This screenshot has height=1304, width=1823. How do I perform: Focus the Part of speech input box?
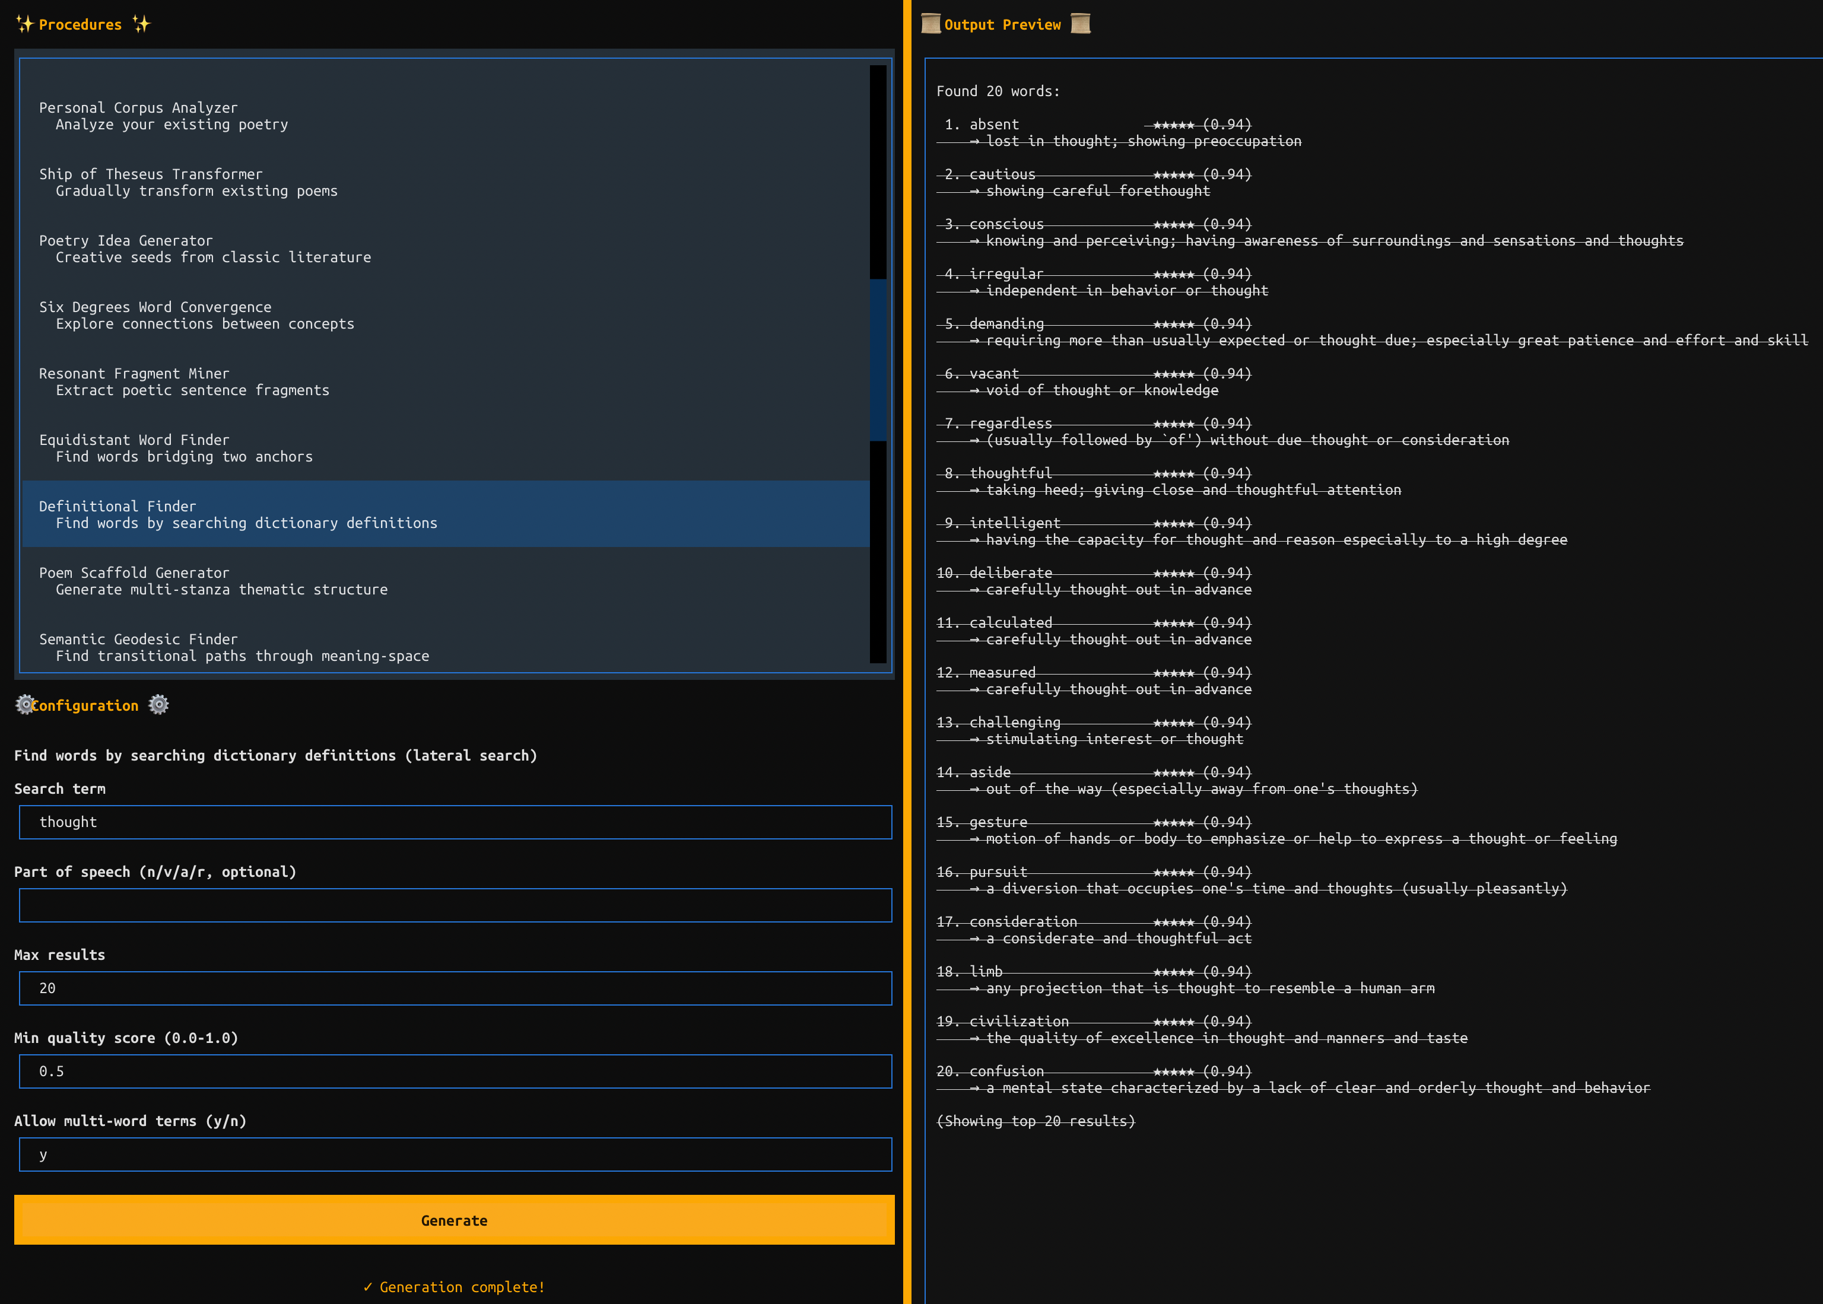[455, 905]
